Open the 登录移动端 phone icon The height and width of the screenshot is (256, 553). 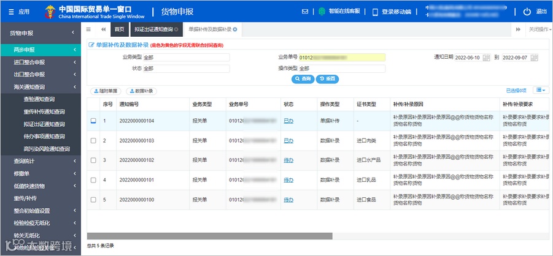point(375,12)
